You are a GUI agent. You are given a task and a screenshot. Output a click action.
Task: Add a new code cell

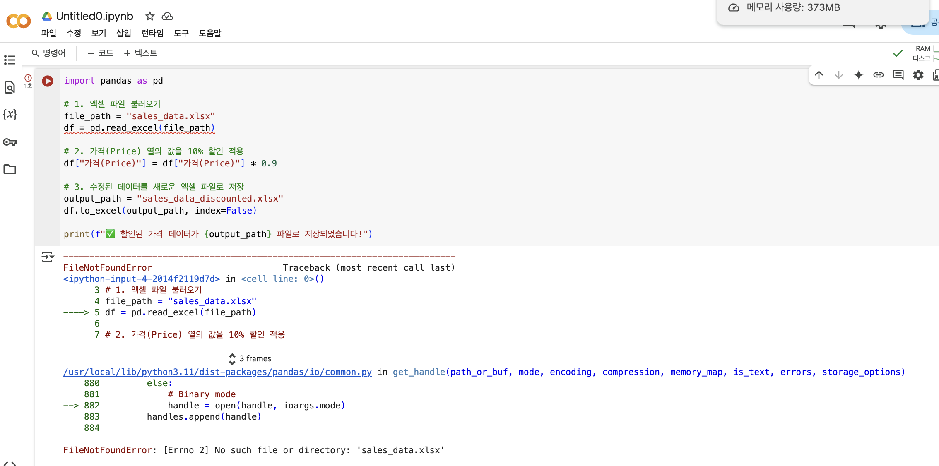tap(101, 53)
